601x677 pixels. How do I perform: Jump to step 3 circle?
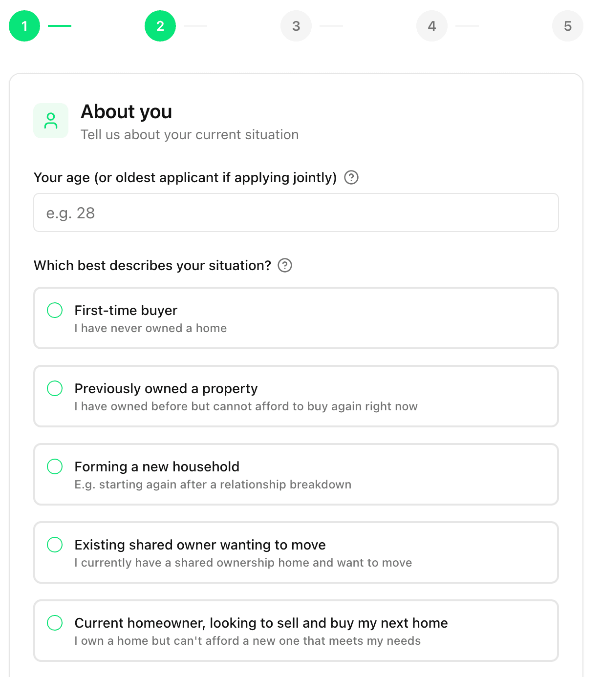296,26
